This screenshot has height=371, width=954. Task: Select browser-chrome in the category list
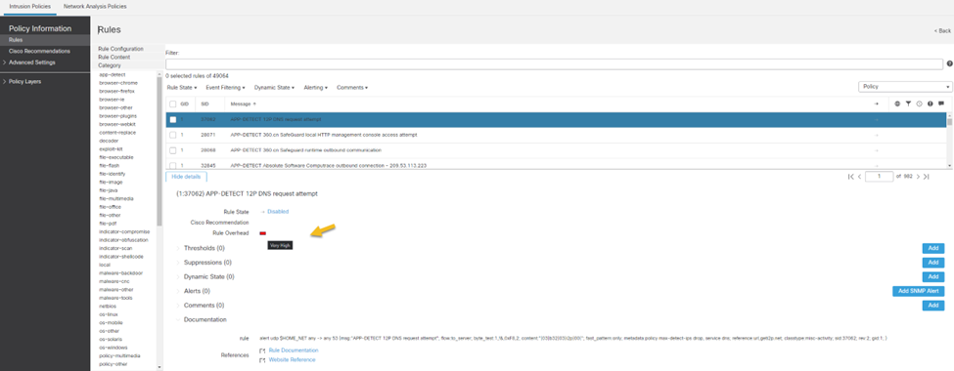click(118, 83)
